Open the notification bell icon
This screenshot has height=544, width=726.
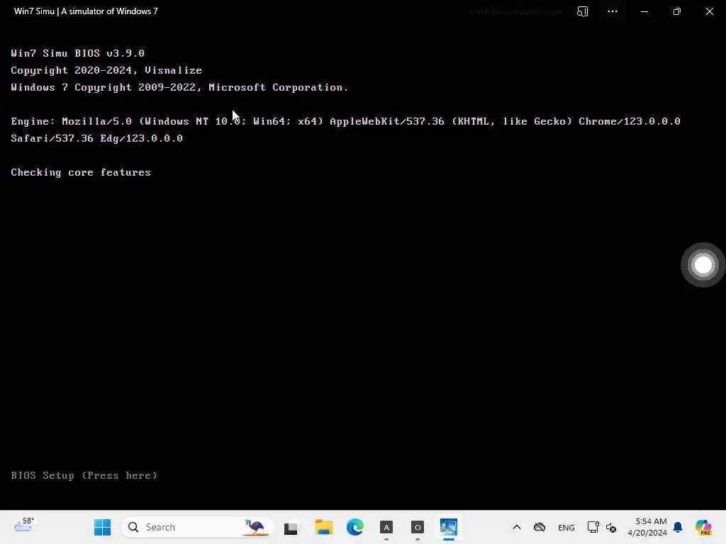point(678,527)
